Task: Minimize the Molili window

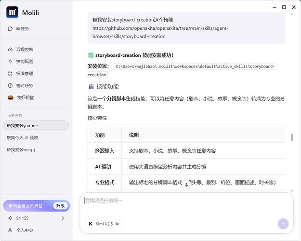Action: (x=275, y=7)
